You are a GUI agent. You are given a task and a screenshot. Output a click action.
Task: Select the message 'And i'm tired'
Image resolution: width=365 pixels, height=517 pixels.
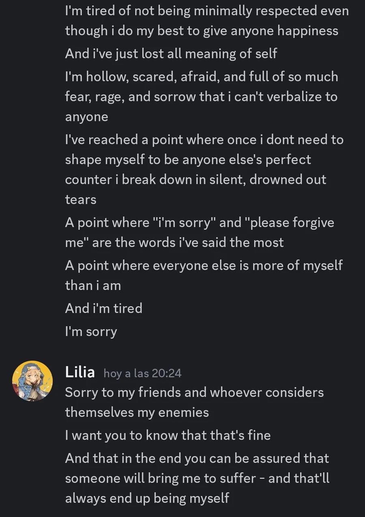pyautogui.click(x=103, y=308)
